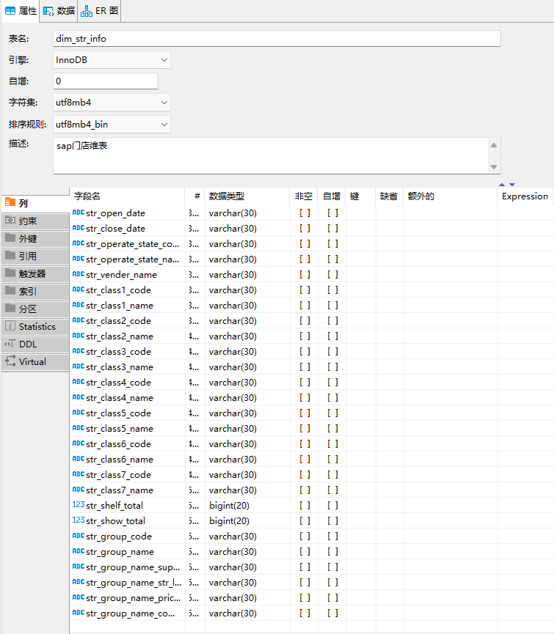The width and height of the screenshot is (554, 634).
Task: Click the Statistics info icon
Action: pyautogui.click(x=10, y=325)
